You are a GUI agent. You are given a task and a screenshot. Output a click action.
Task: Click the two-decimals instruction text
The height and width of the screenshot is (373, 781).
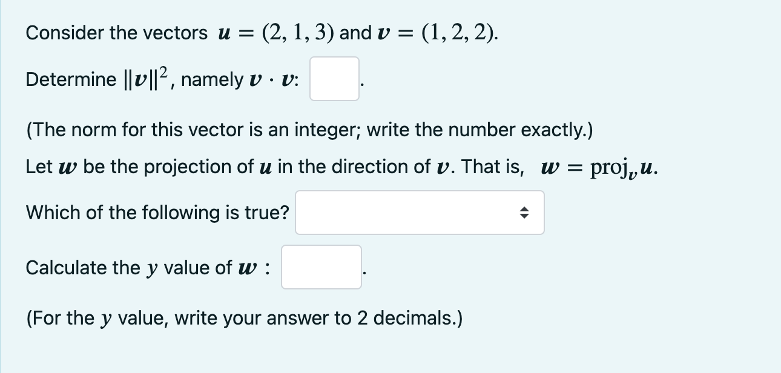point(242,317)
